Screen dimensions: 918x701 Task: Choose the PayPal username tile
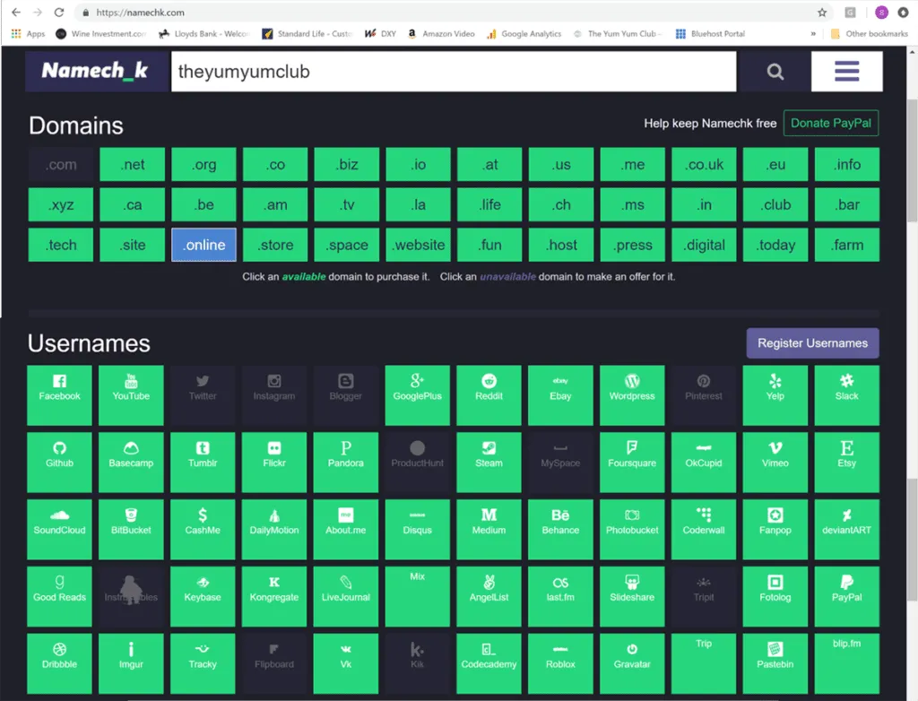point(846,596)
